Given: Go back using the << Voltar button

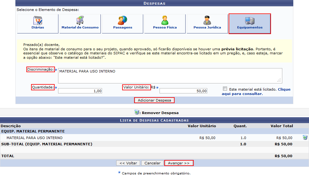Looking at the screenshot, I should pos(128,163).
